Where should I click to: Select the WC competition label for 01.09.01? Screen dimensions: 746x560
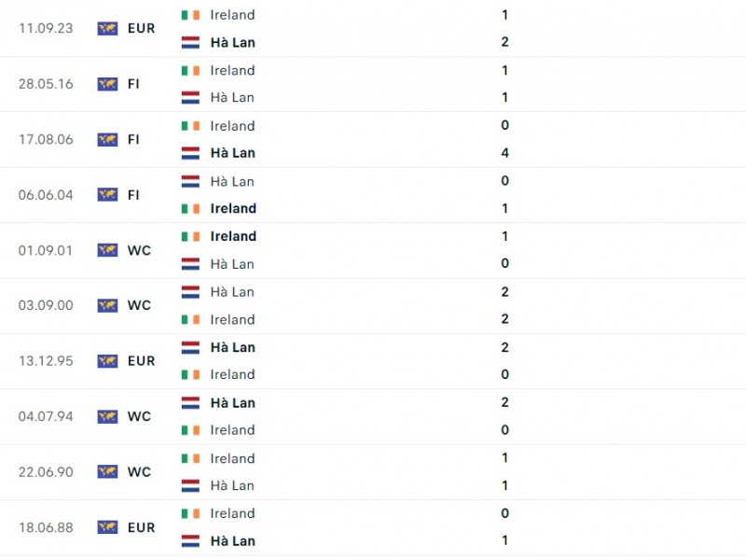139,250
